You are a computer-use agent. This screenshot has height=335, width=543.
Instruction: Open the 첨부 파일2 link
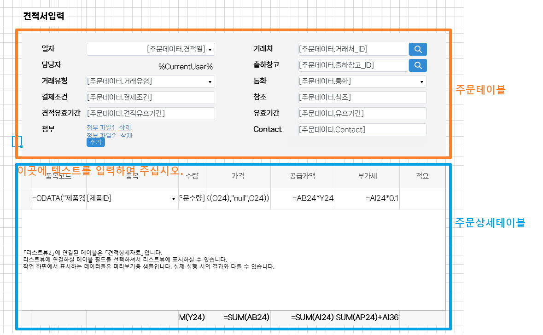click(101, 135)
